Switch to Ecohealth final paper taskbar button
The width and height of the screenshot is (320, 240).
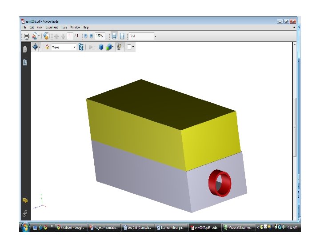171,228
